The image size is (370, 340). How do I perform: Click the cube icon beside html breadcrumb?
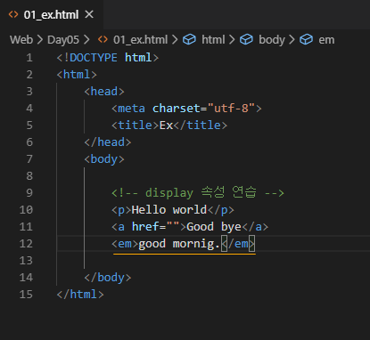tap(189, 39)
